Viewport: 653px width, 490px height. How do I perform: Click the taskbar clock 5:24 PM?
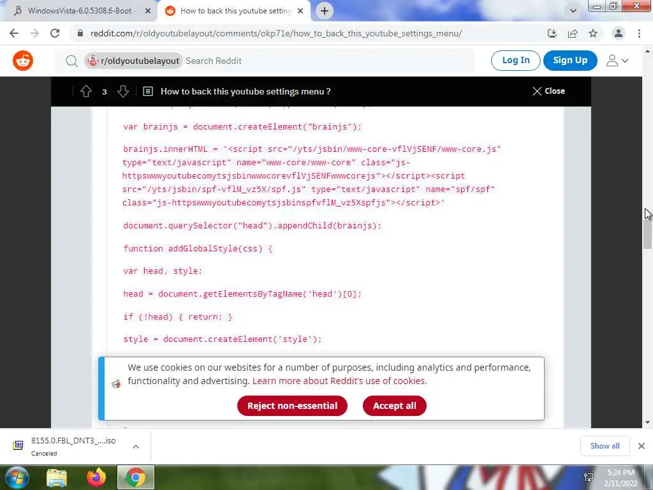click(620, 478)
